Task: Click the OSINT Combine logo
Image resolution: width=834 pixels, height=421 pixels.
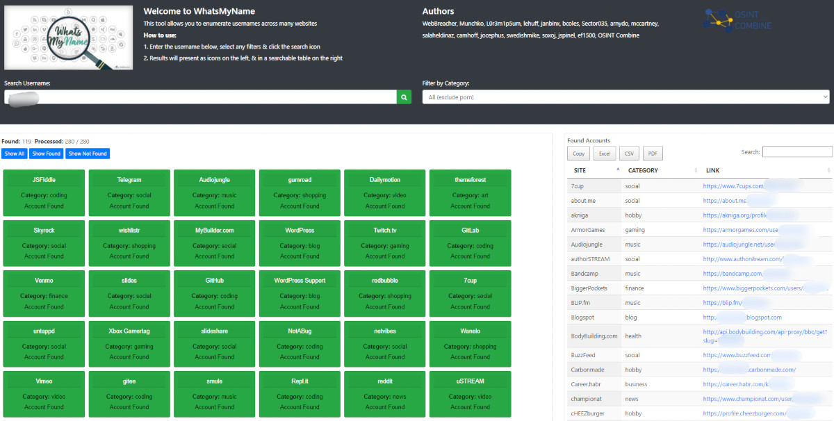Action: (x=737, y=21)
